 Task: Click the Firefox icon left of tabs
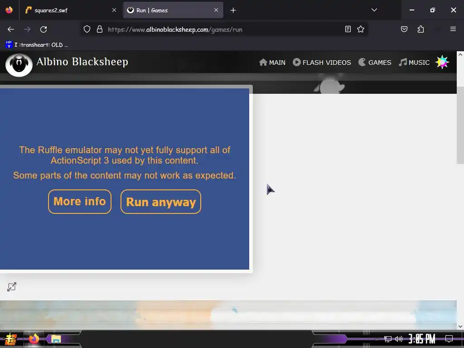point(9,10)
